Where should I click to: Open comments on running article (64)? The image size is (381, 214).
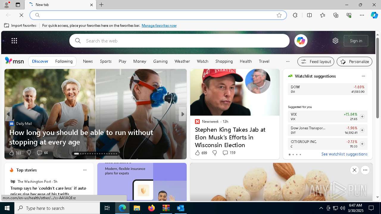[42, 153]
